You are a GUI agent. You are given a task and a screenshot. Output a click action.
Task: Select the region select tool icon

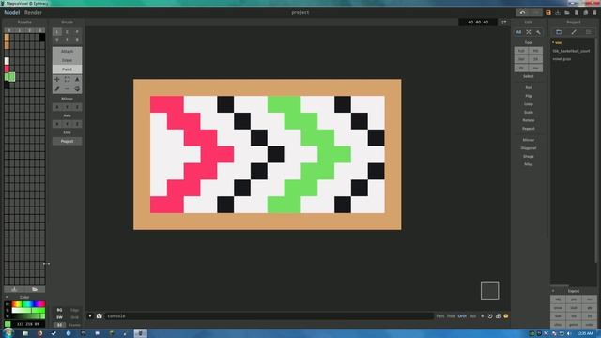click(77, 79)
